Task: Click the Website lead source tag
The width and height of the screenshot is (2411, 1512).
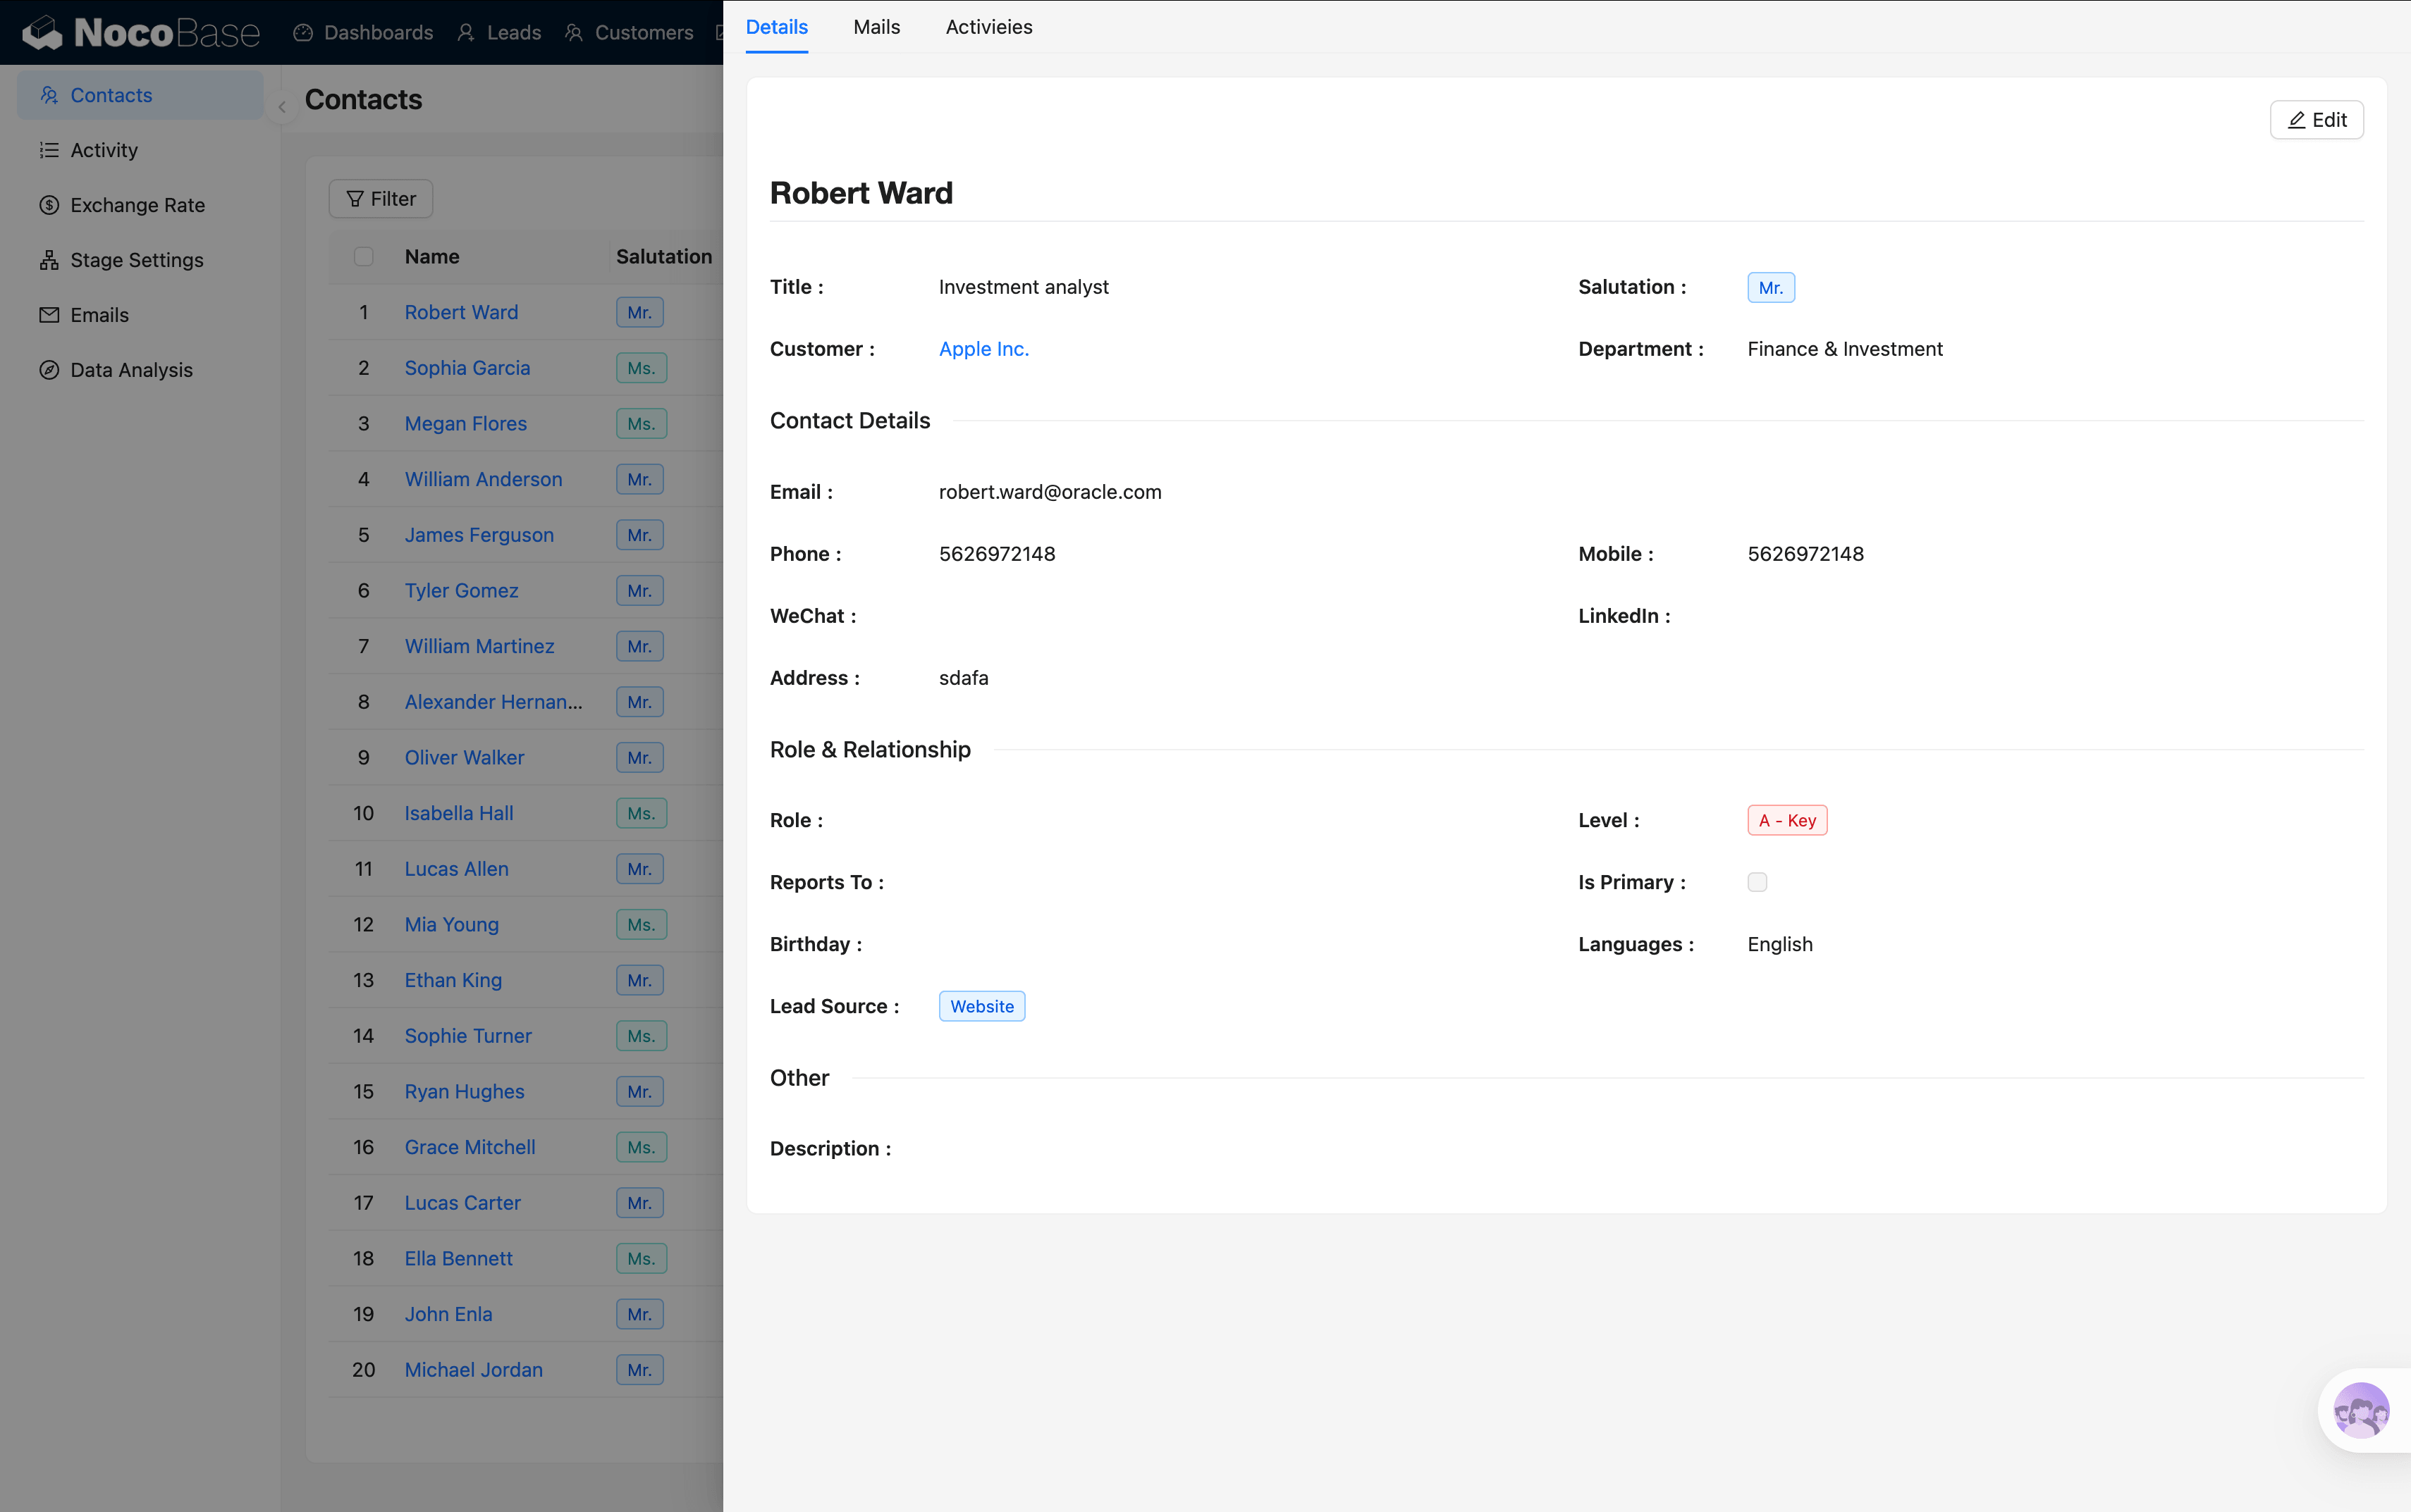Action: (981, 1006)
